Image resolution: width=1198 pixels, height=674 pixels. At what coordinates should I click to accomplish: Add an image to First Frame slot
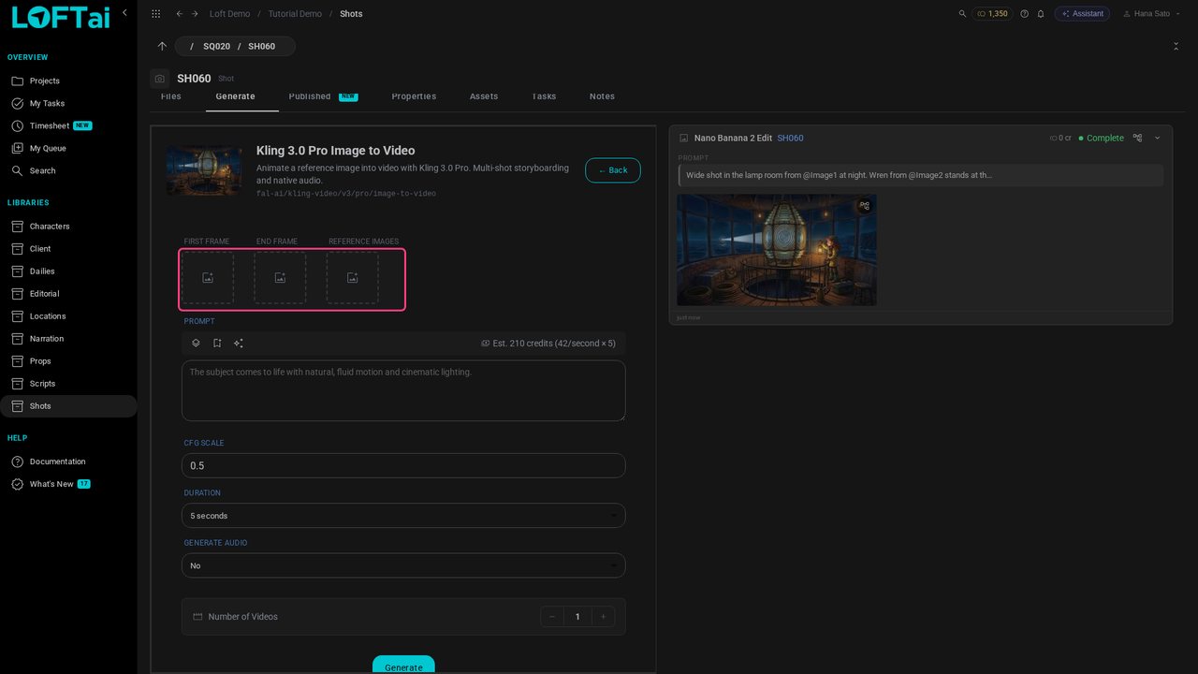tap(208, 278)
